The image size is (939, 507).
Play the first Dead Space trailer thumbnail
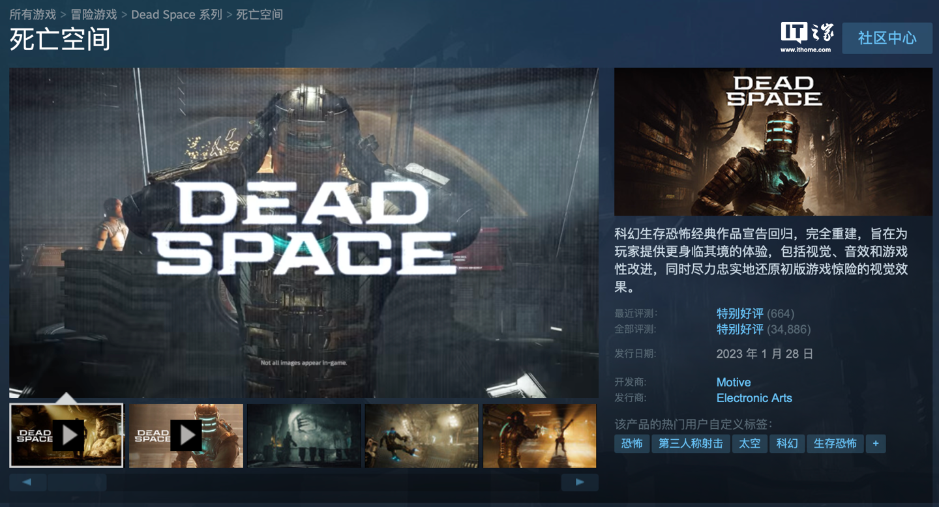coord(66,435)
